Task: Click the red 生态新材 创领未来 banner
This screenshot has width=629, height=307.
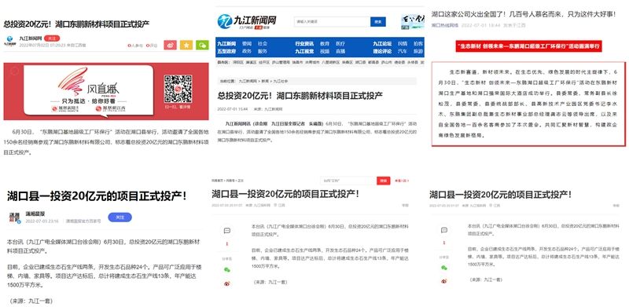Action: [x=528, y=46]
